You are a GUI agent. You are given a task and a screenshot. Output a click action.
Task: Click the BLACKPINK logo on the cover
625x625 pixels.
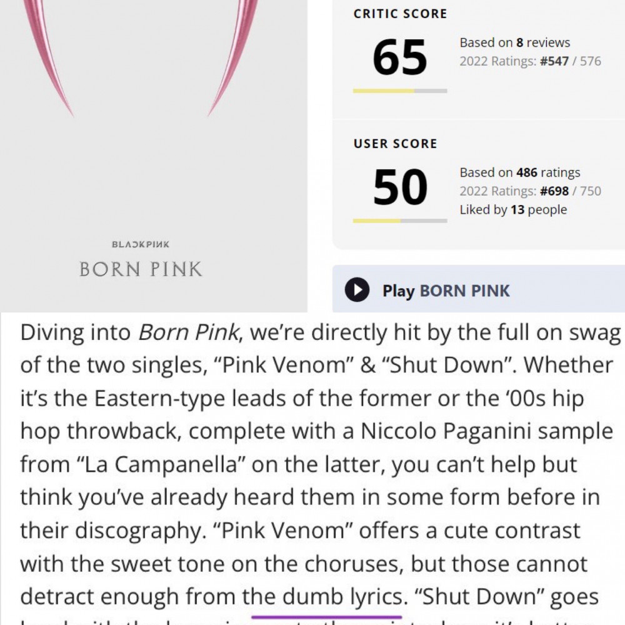pyautogui.click(x=140, y=244)
